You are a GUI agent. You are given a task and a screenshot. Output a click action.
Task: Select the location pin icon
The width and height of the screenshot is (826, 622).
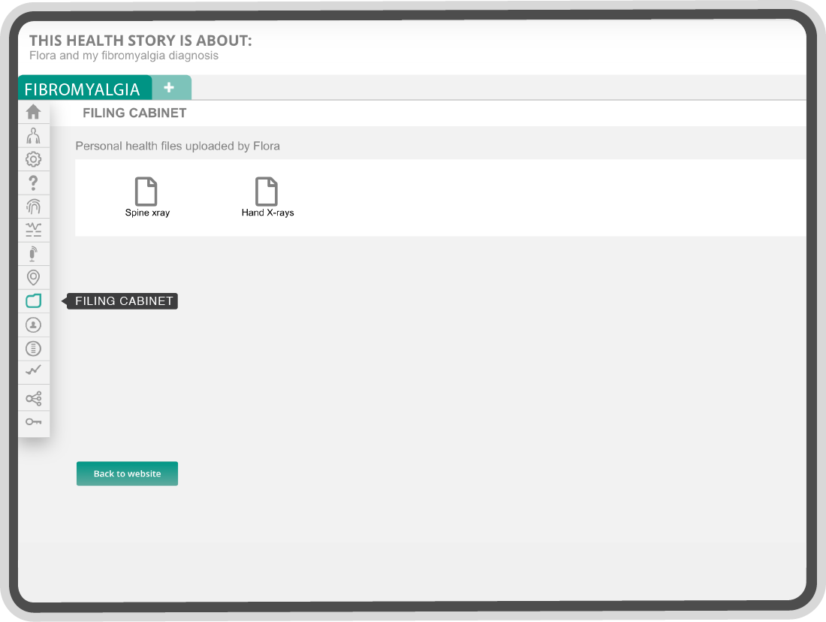click(33, 277)
